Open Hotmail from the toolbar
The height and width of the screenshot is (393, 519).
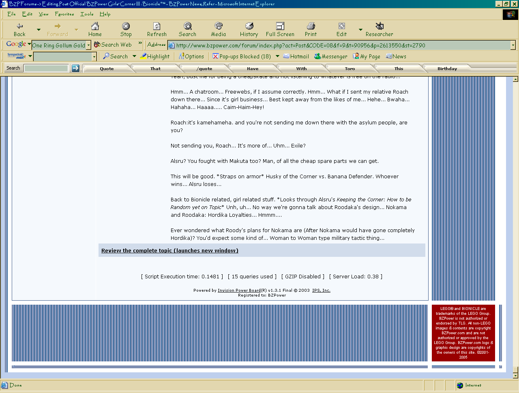(x=296, y=56)
